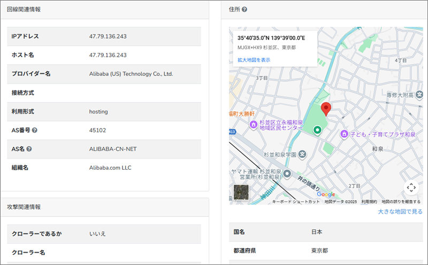Screen dimensions: 428x265
Task: Click the coordinates text in map card
Action: click(x=271, y=38)
